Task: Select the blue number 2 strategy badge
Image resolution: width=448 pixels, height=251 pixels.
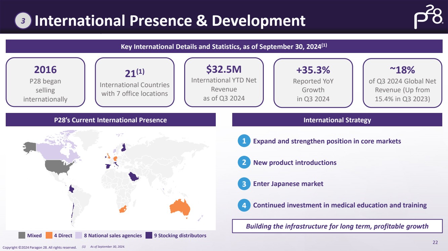Action: 244,163
